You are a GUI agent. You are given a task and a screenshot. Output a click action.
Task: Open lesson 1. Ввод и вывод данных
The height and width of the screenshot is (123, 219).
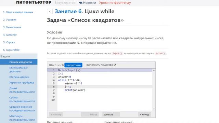18,12
